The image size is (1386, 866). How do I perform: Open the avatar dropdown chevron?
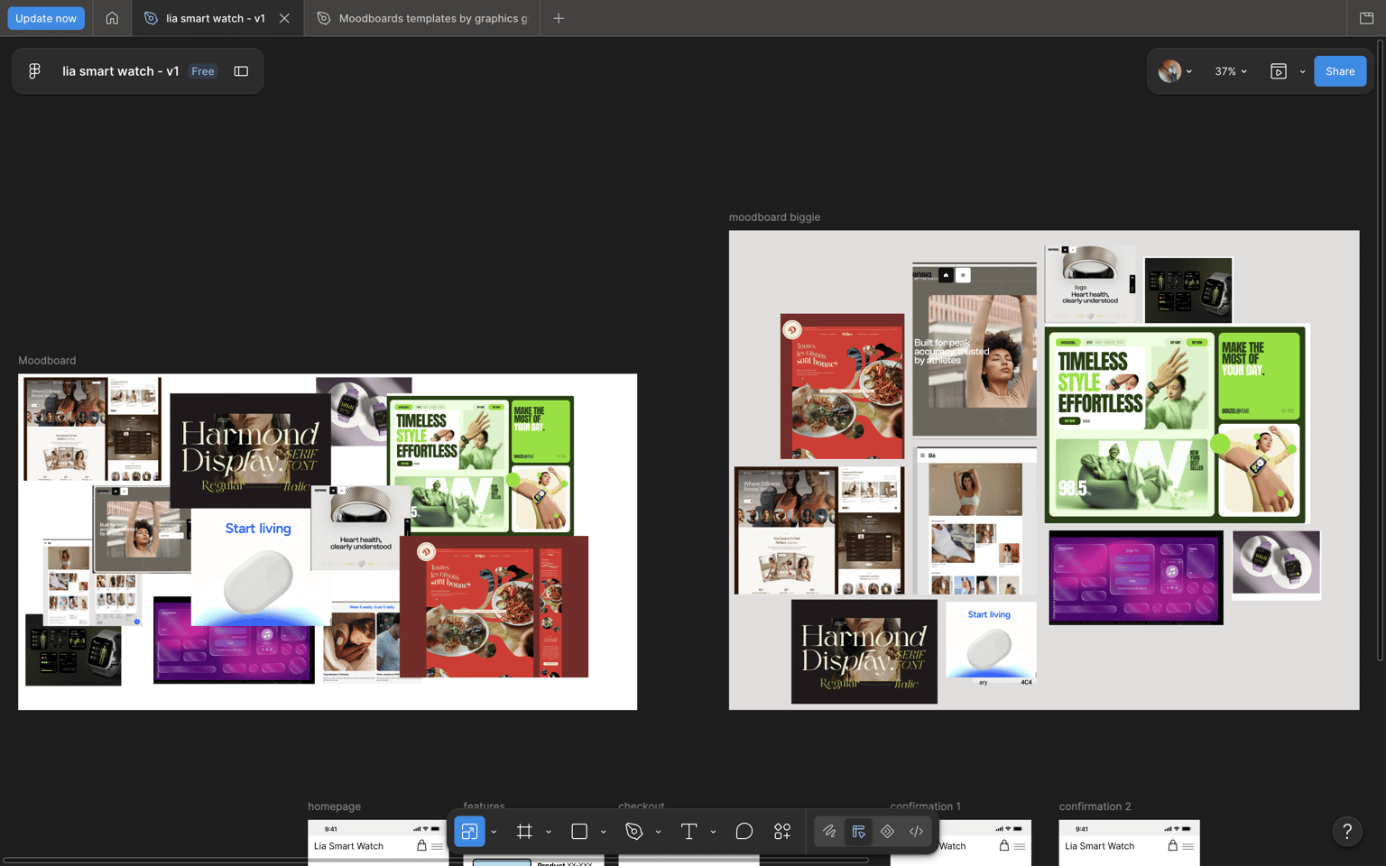tap(1189, 71)
